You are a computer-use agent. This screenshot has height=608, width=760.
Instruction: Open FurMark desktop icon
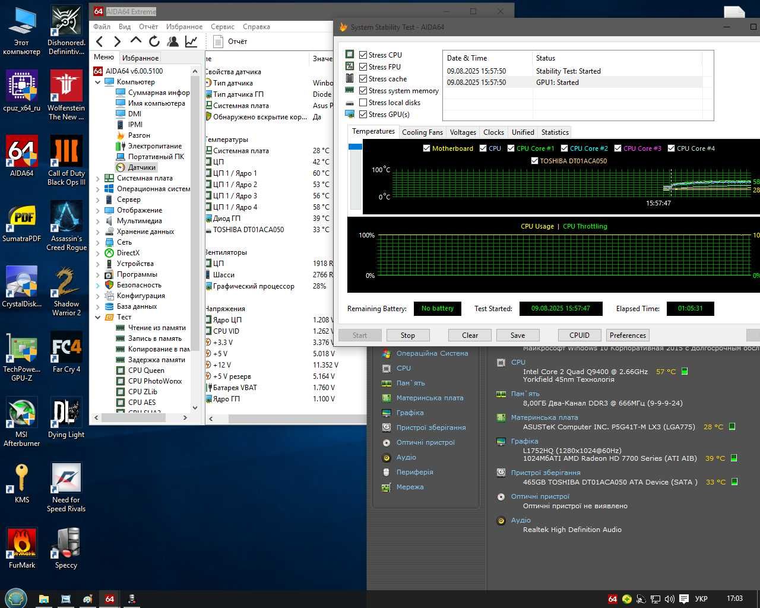click(x=22, y=548)
